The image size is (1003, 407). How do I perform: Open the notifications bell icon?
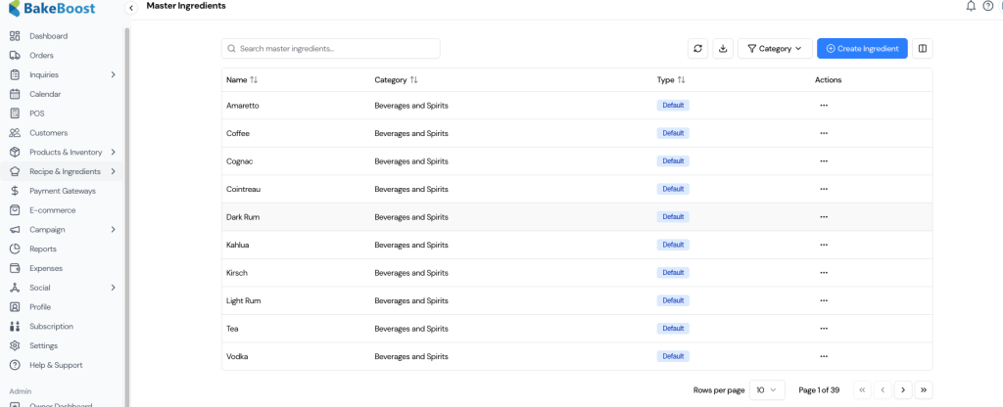point(971,6)
